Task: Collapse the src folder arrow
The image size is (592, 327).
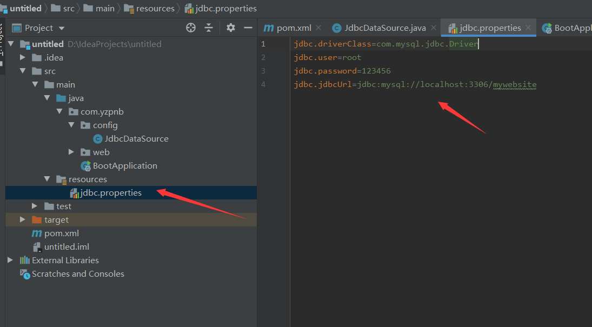Action: tap(23, 71)
